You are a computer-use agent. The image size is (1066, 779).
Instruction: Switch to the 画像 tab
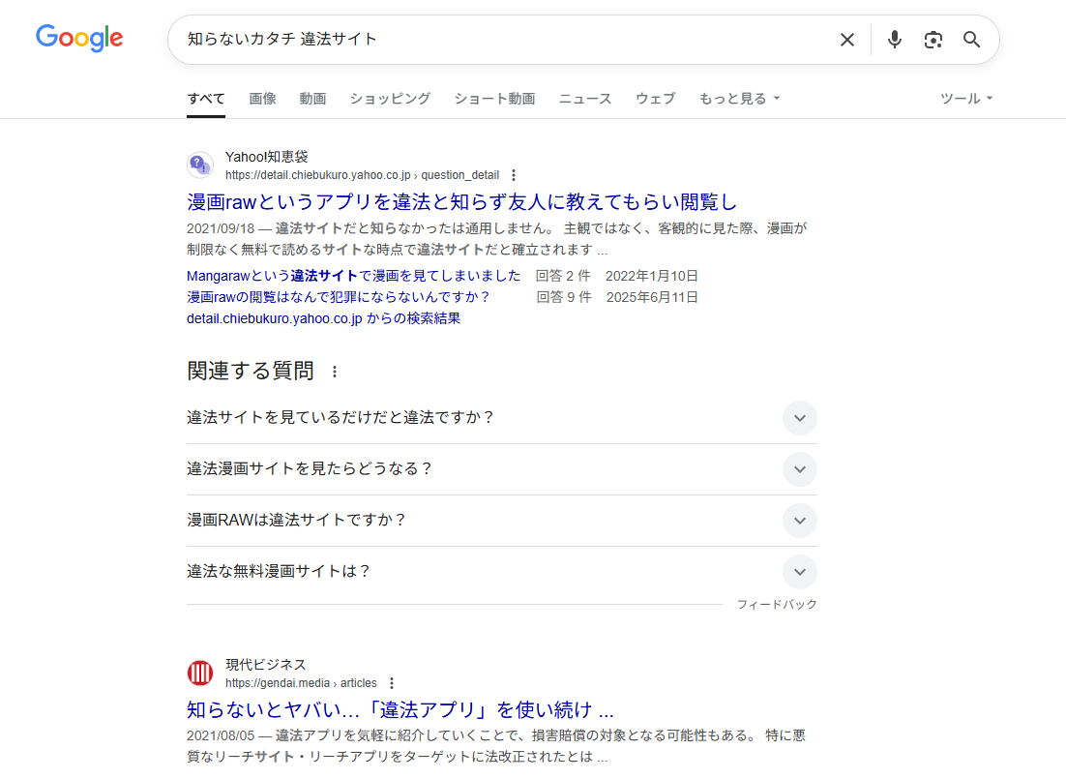point(262,98)
